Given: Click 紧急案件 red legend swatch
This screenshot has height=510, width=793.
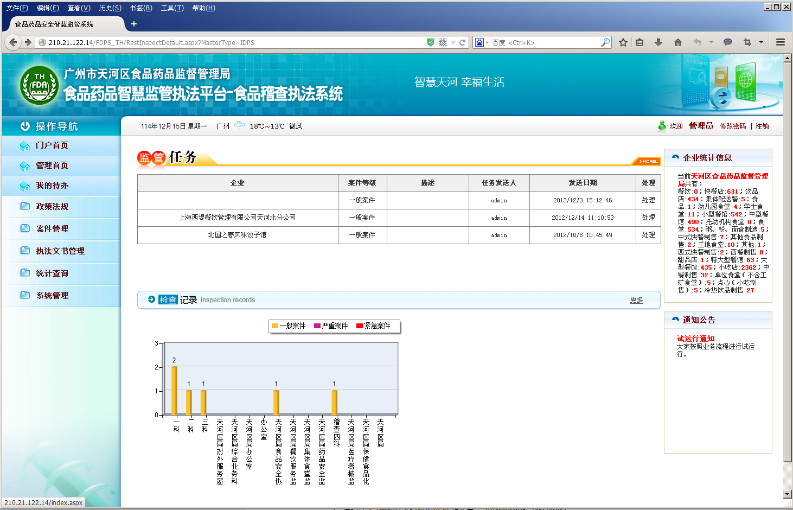Looking at the screenshot, I should tap(360, 326).
